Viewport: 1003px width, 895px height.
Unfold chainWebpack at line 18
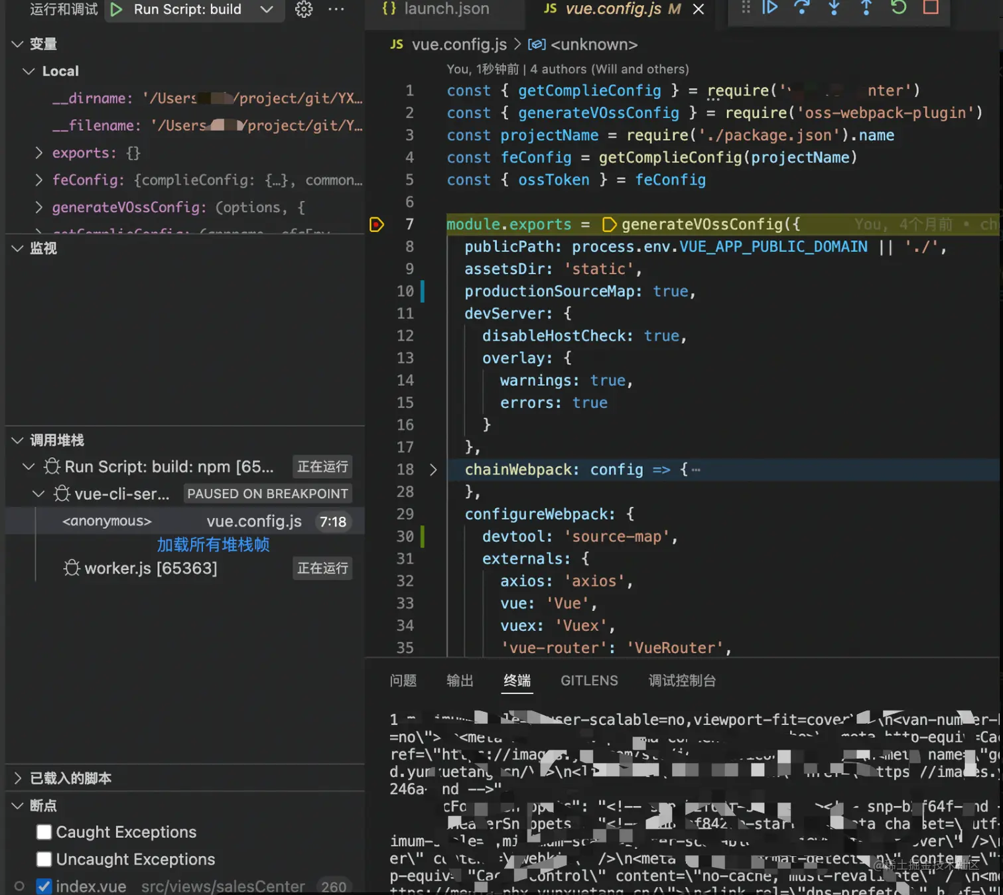pos(433,470)
